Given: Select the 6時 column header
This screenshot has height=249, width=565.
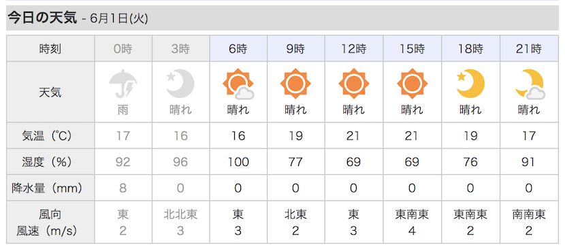Looking at the screenshot, I should click(238, 49).
